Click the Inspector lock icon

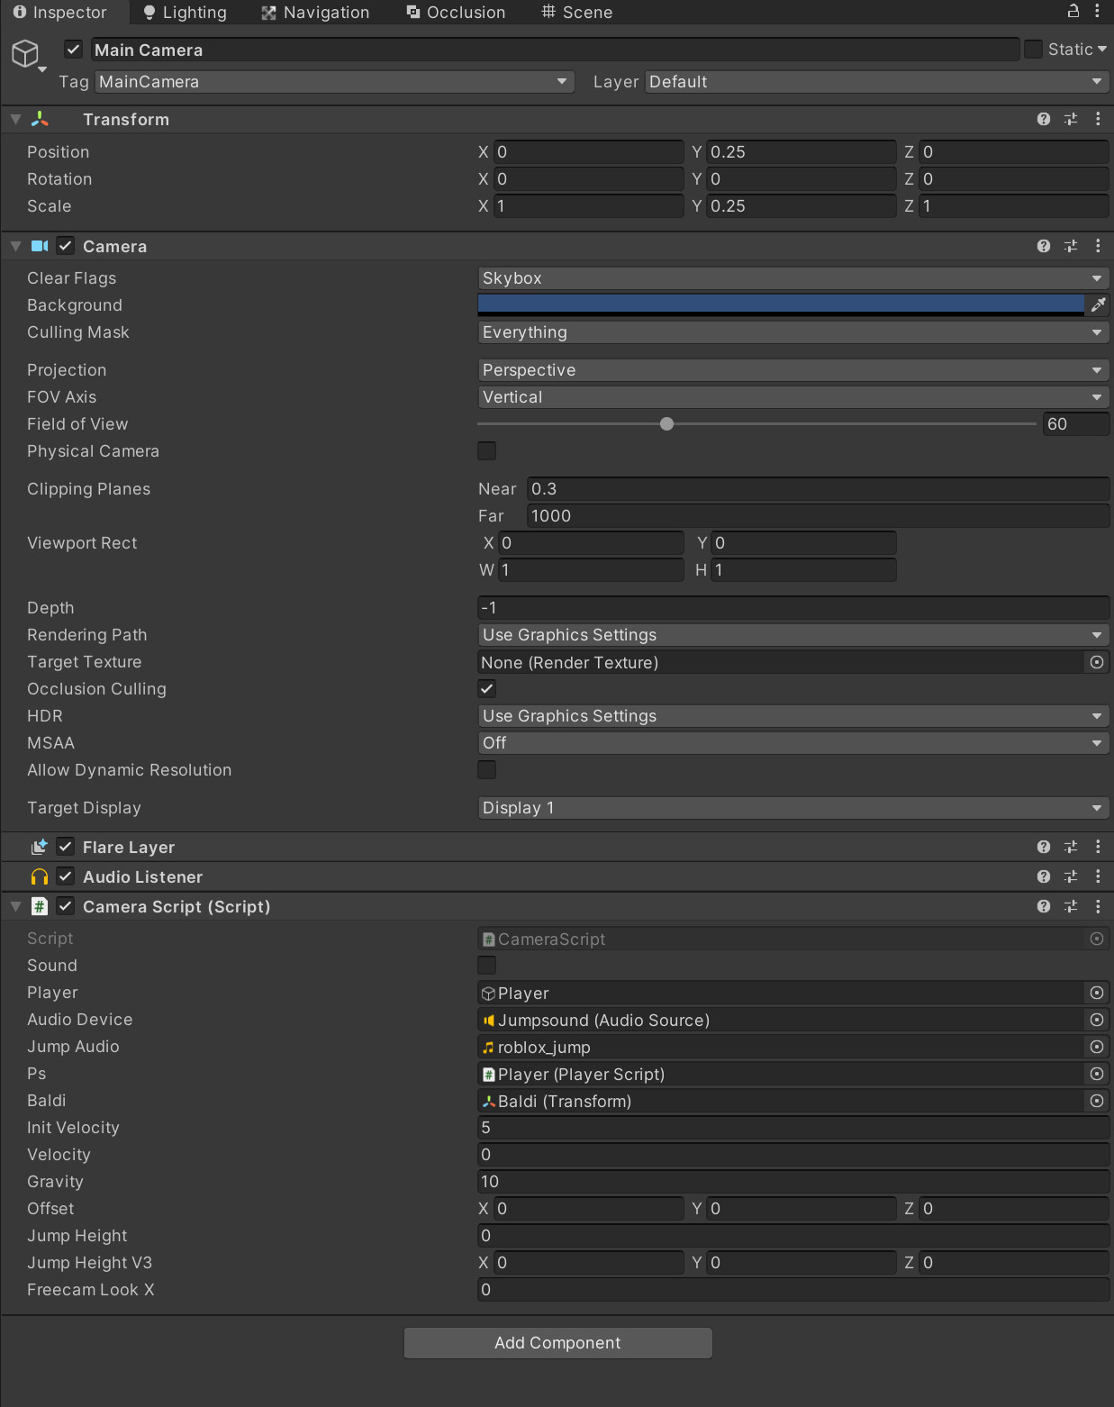pos(1073,11)
